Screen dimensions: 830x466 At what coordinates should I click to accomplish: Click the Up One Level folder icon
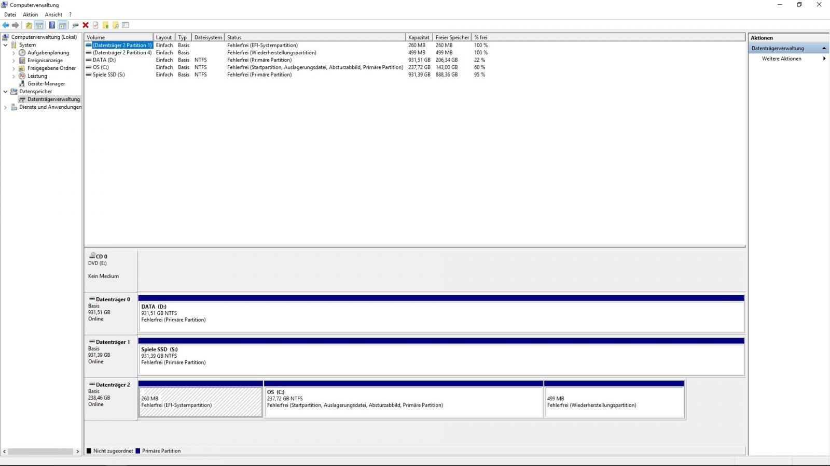point(29,25)
